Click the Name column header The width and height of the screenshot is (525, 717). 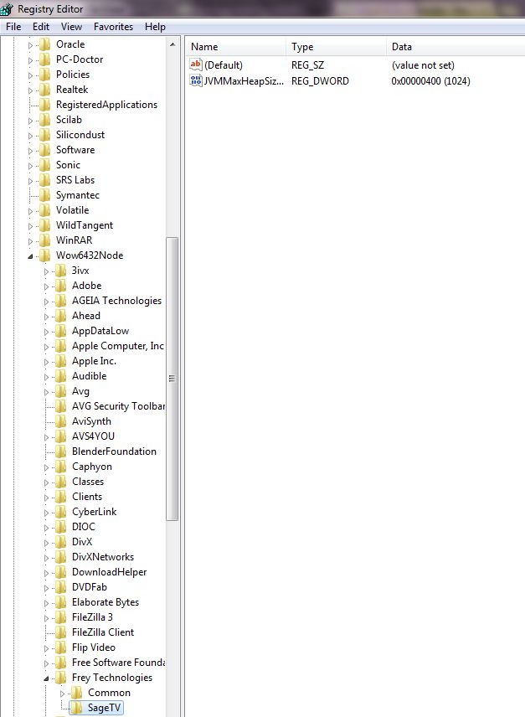point(236,47)
